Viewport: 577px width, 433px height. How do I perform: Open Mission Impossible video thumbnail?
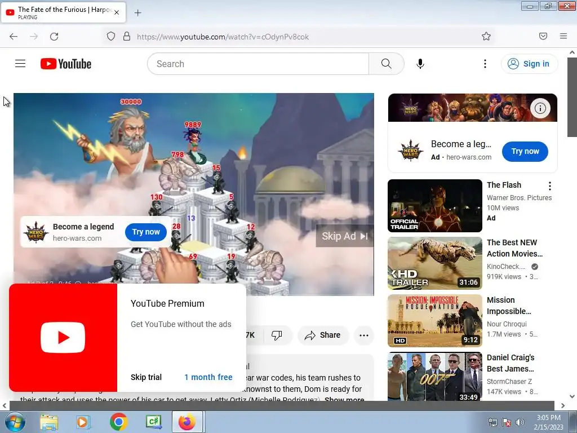pos(435,321)
